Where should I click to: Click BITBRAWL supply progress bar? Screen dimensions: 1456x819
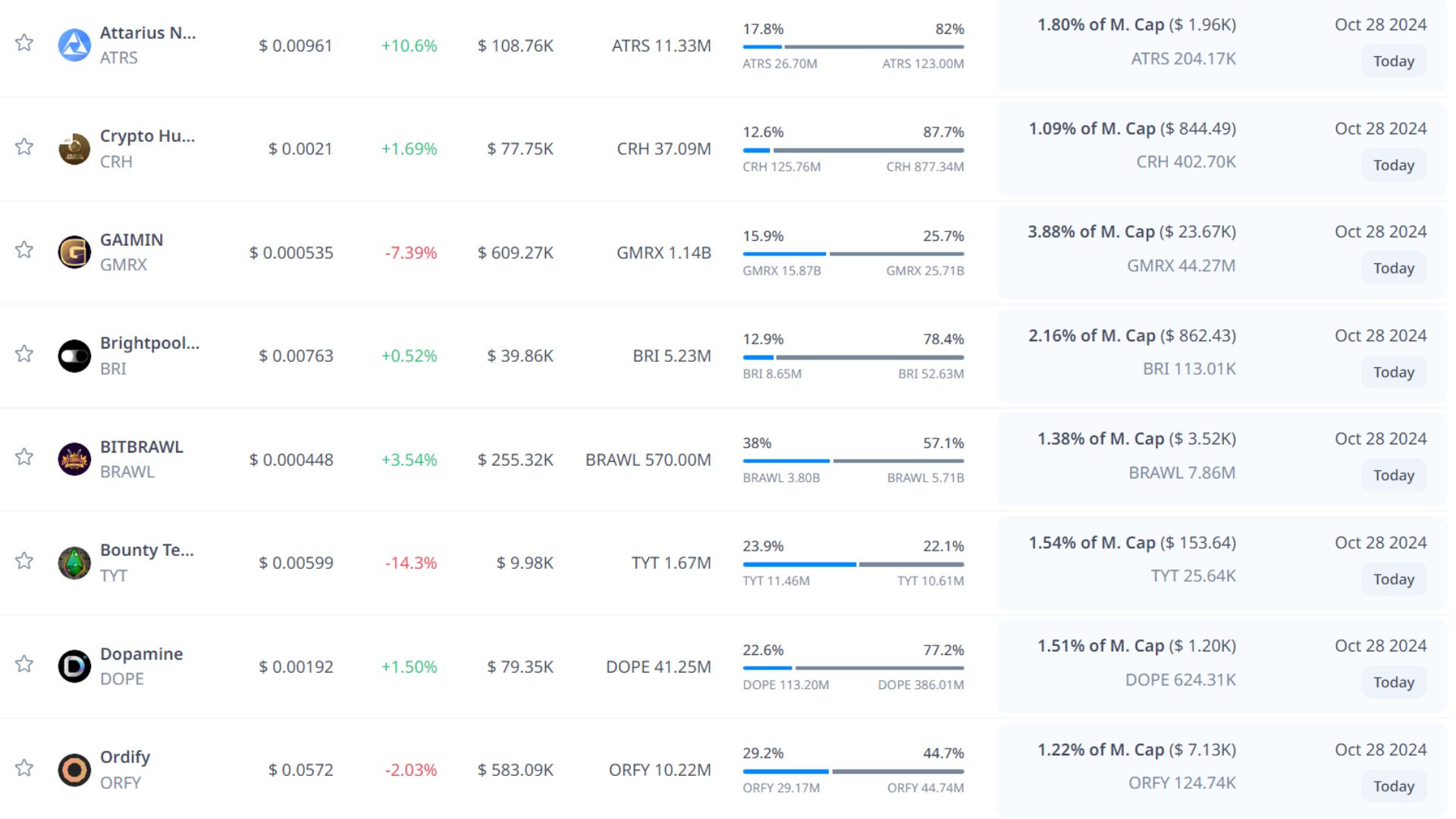[853, 460]
